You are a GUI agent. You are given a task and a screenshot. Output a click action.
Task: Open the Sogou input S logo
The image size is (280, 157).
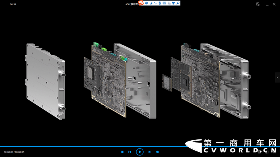141,3
